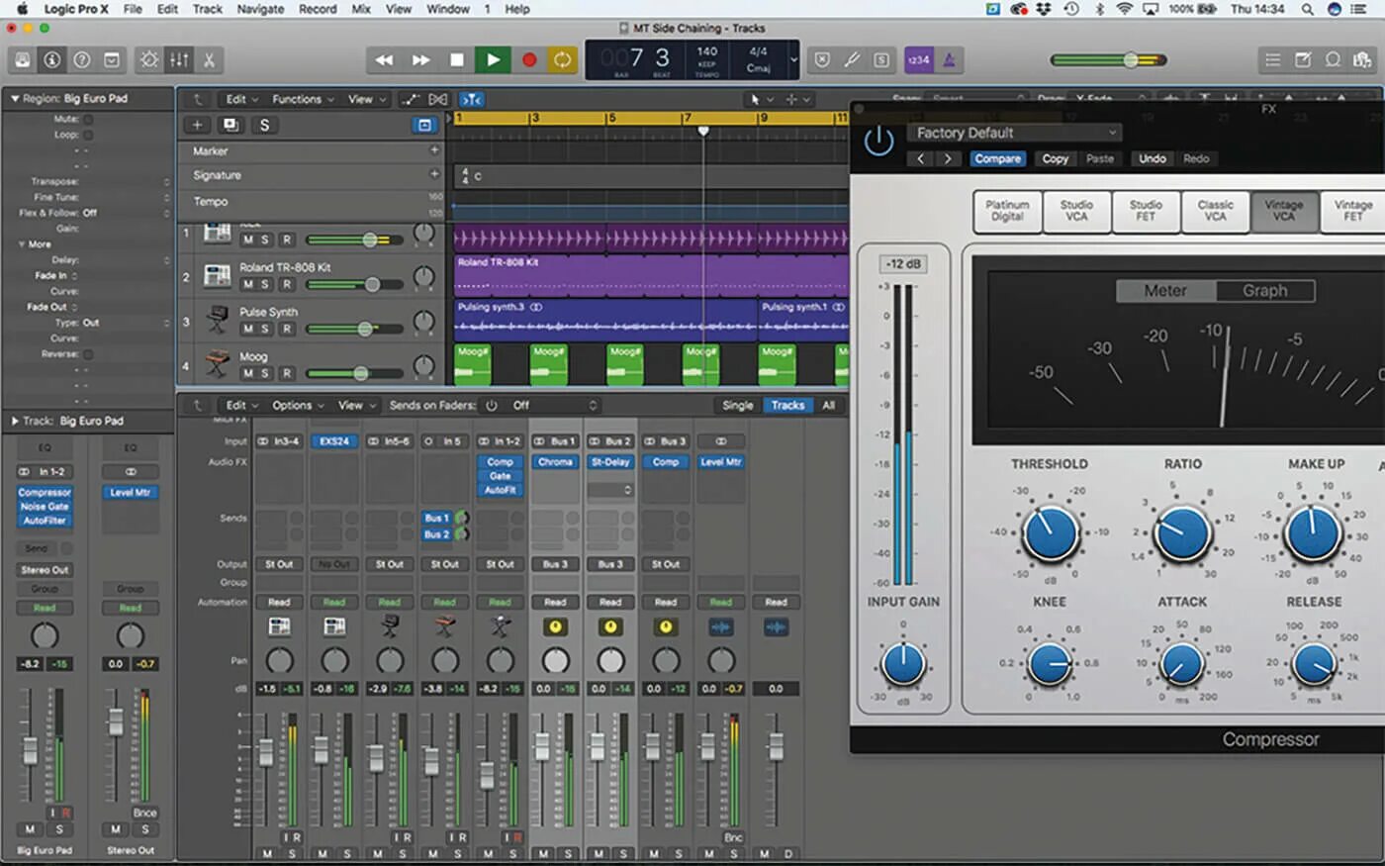This screenshot has width=1385, height=866.
Task: Toggle the global Solo S button in track header
Action: [264, 125]
